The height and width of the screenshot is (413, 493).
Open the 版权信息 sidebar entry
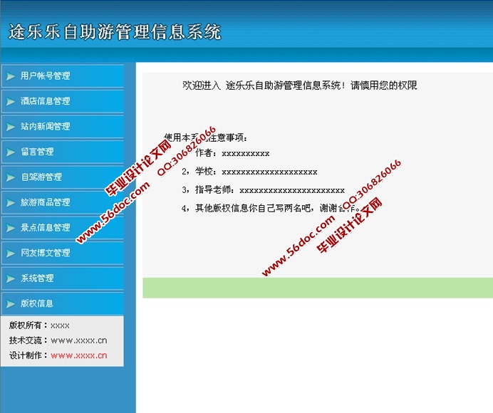[37, 303]
